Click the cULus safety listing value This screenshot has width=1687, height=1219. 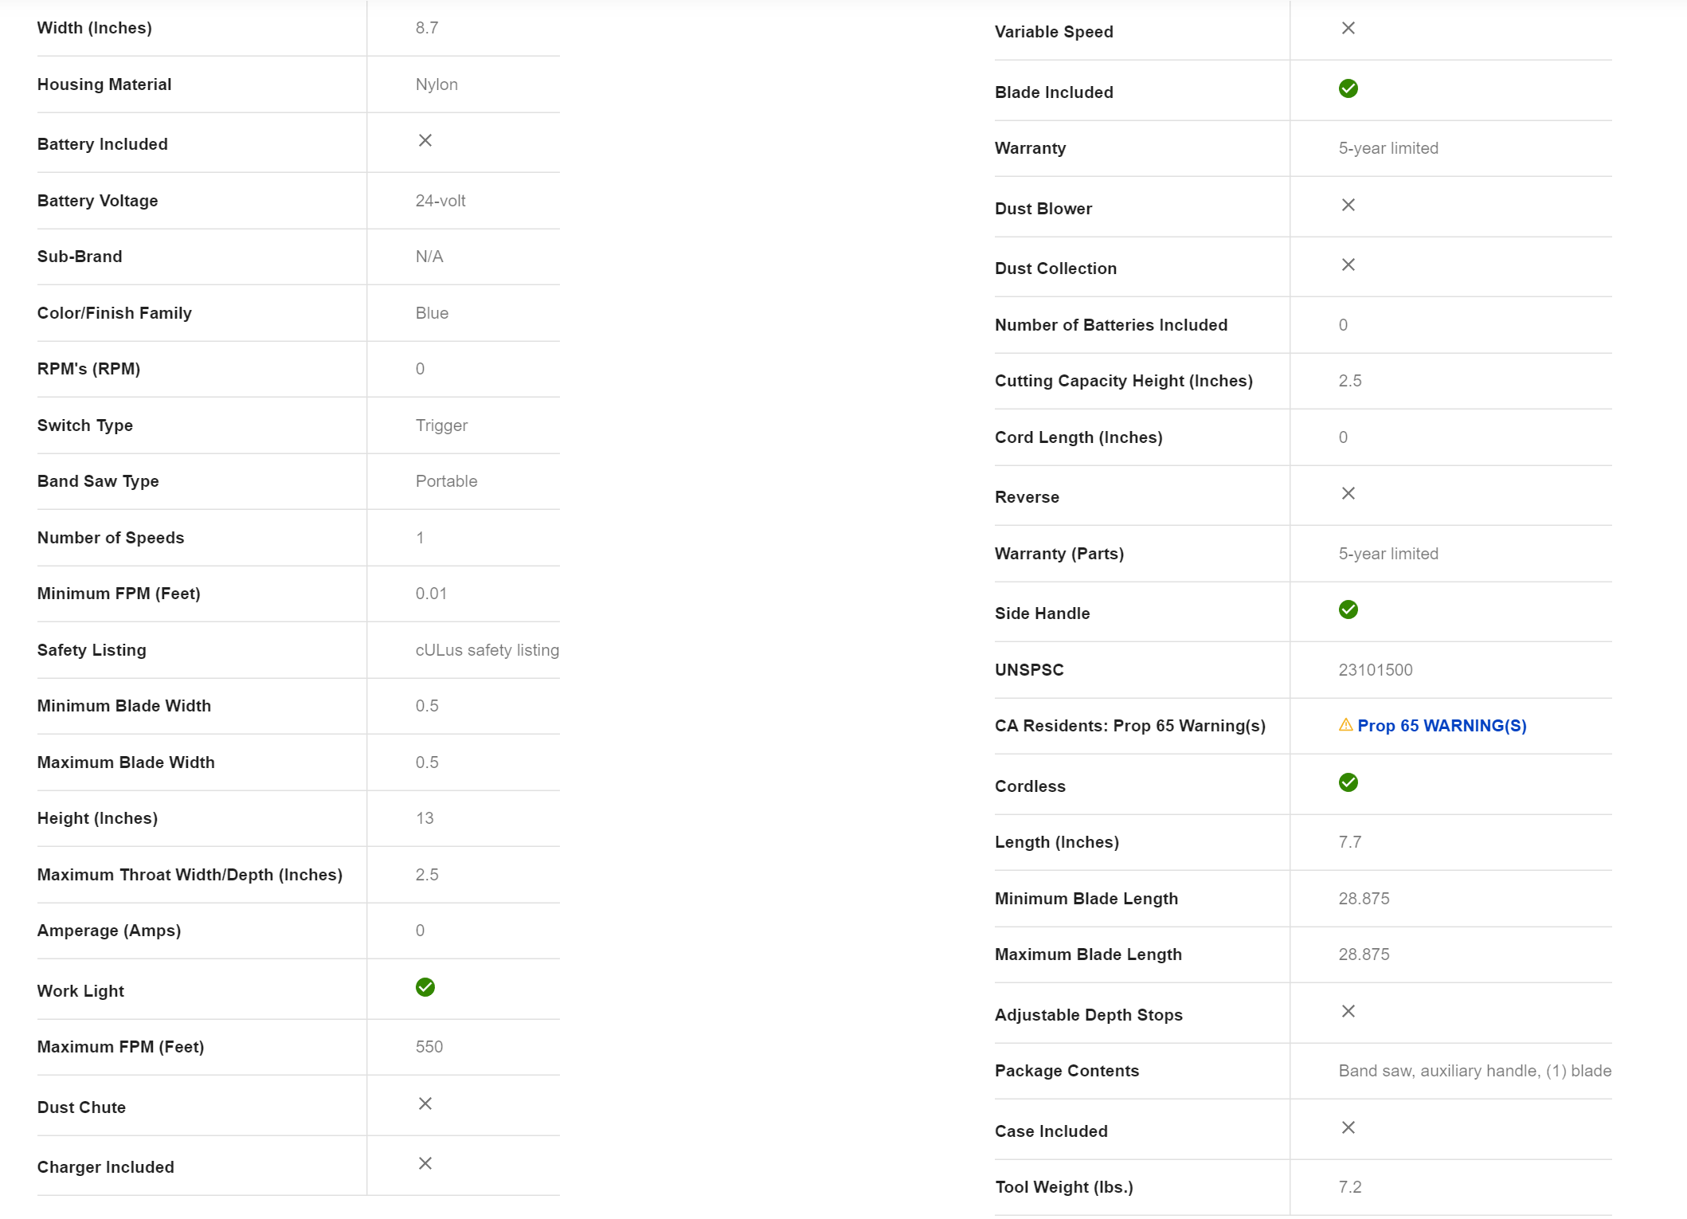click(487, 650)
